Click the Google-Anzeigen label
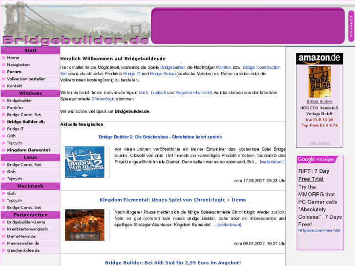 316,160
